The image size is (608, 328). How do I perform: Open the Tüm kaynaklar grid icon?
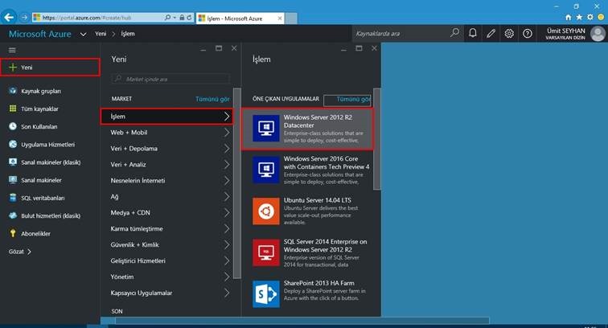[13, 109]
